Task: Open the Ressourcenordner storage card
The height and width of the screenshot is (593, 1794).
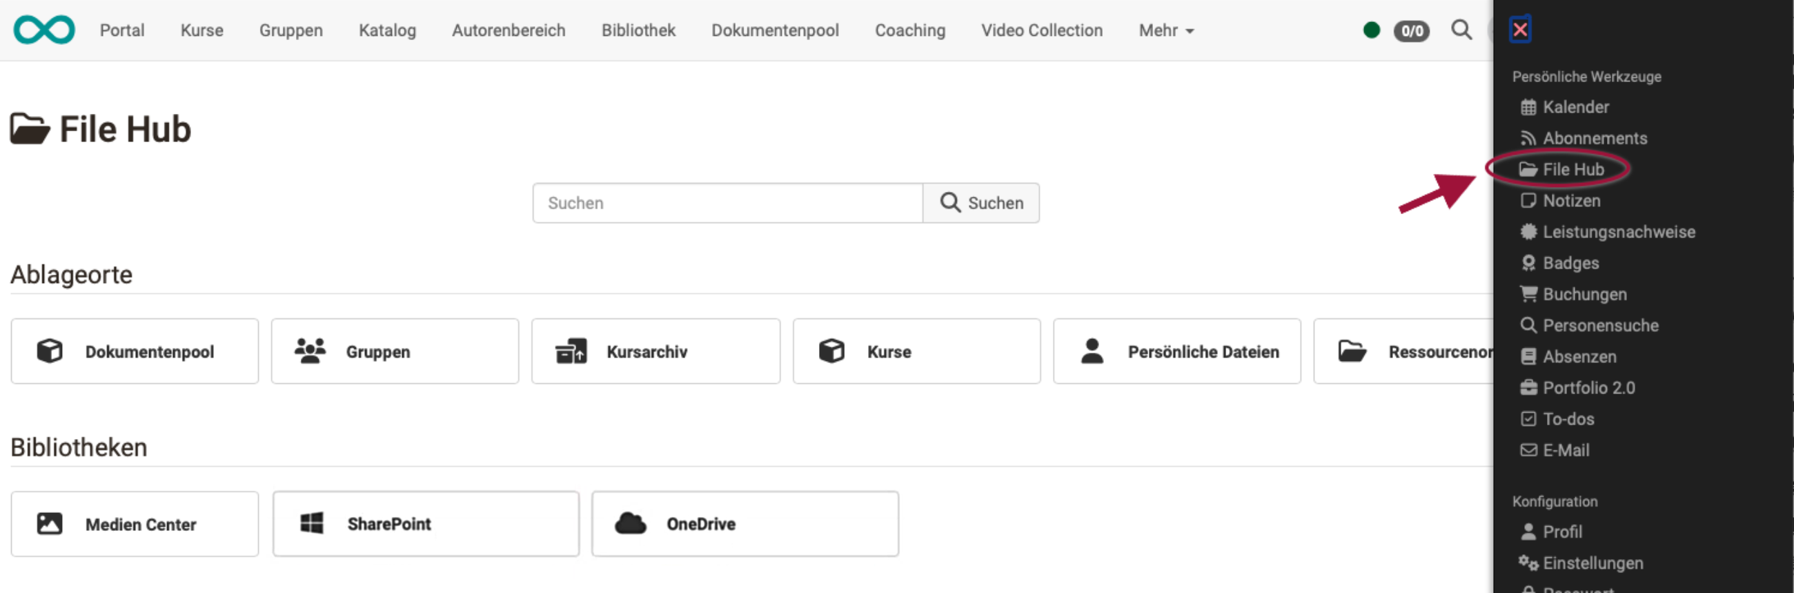Action: click(x=1404, y=351)
